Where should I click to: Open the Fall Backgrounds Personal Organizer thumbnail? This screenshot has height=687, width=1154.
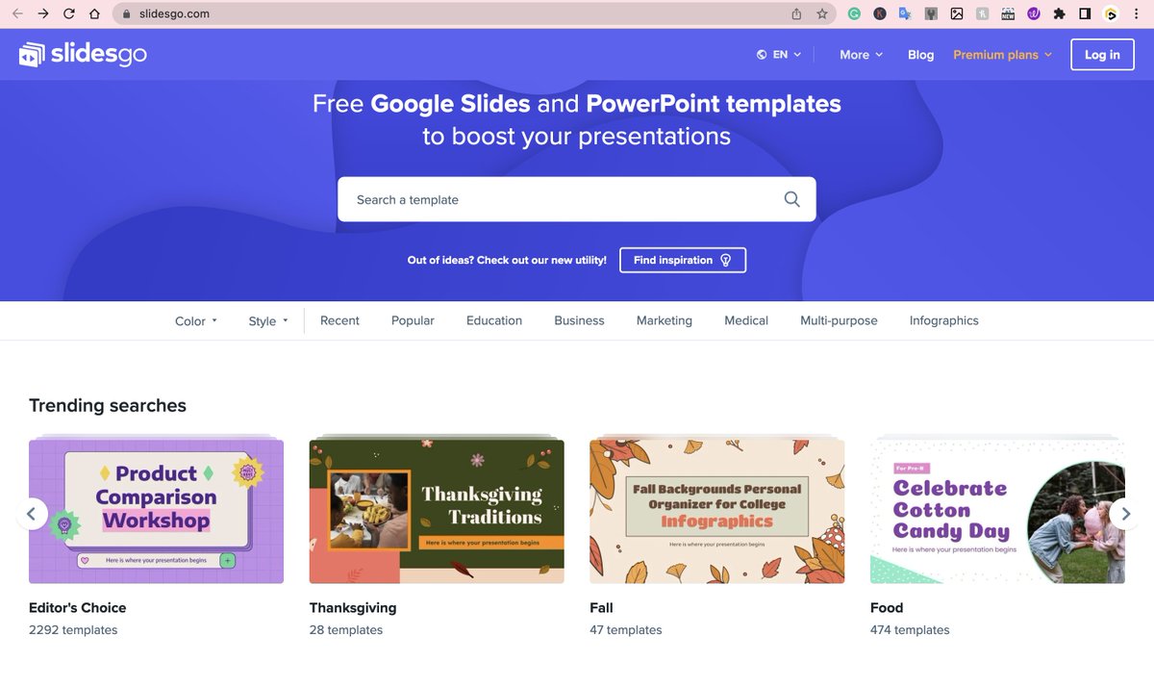pyautogui.click(x=717, y=511)
